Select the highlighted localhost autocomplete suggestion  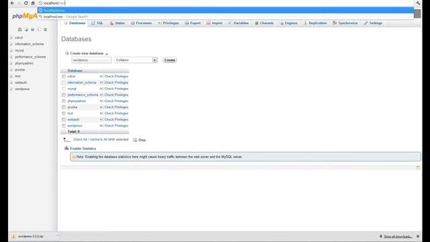[x=226, y=11]
